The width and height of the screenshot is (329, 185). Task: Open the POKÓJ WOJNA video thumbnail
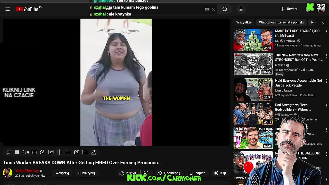point(253,138)
